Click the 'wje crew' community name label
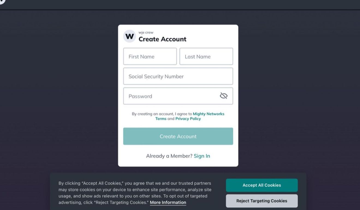 (146, 33)
